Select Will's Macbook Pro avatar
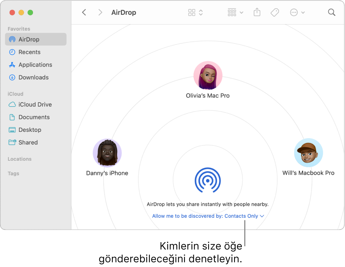345x267 pixels. (x=308, y=153)
